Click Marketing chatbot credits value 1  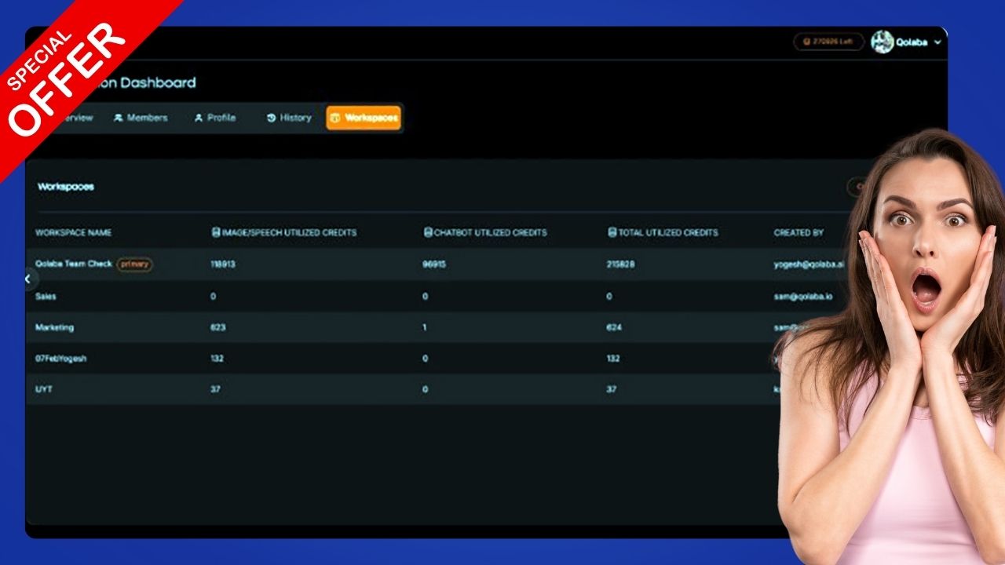click(425, 327)
